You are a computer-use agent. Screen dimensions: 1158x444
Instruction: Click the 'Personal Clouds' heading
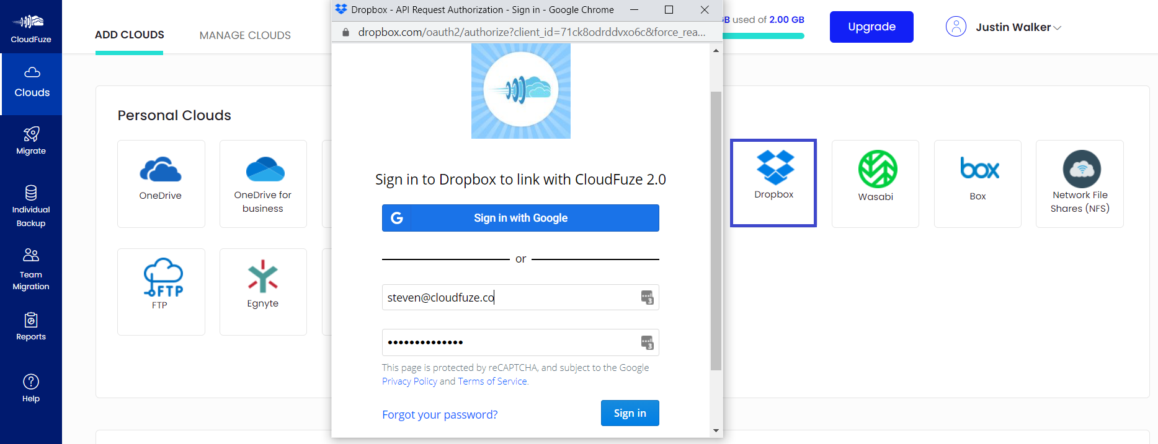coord(174,115)
